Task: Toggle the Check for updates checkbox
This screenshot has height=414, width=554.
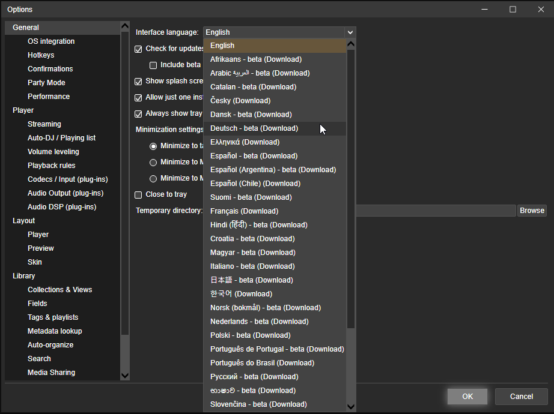Action: [x=139, y=49]
